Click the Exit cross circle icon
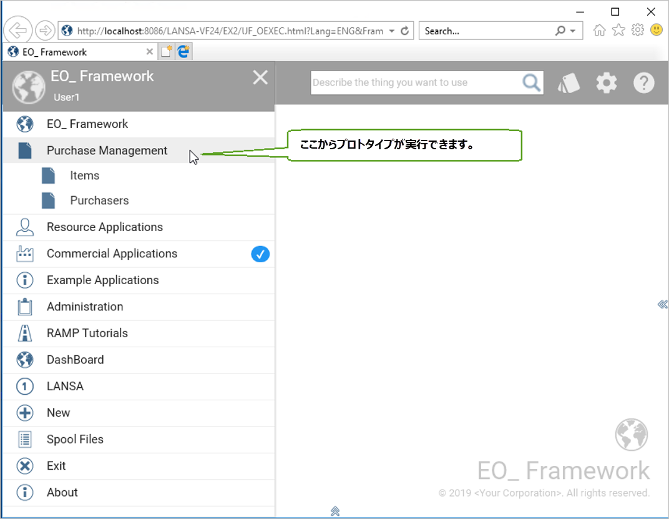Image resolution: width=669 pixels, height=519 pixels. [x=25, y=466]
